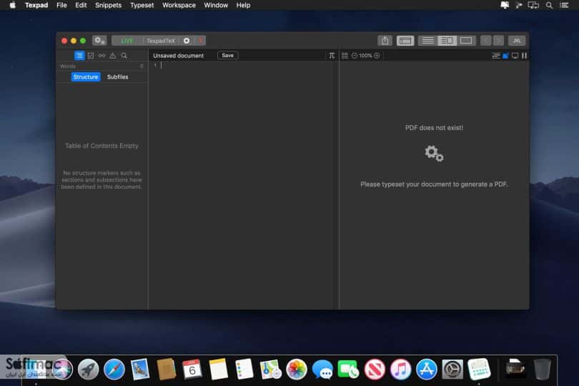This screenshot has width=579, height=386.
Task: Click inside the editor at line 1
Action: [244, 65]
